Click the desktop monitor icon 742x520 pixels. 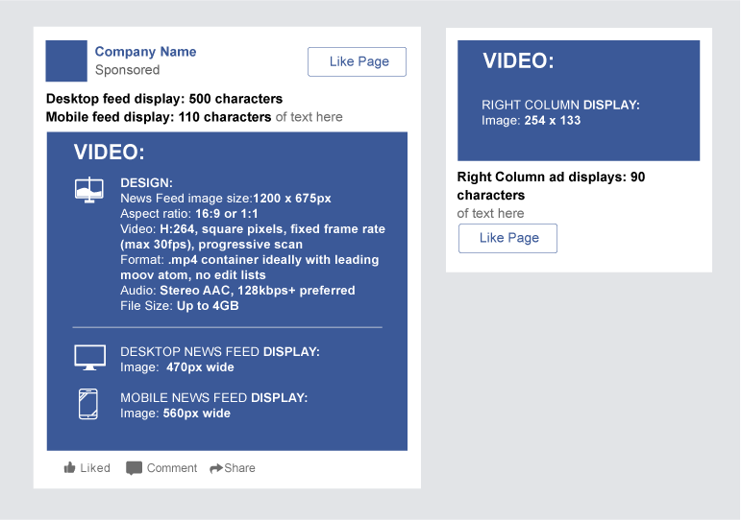89,358
